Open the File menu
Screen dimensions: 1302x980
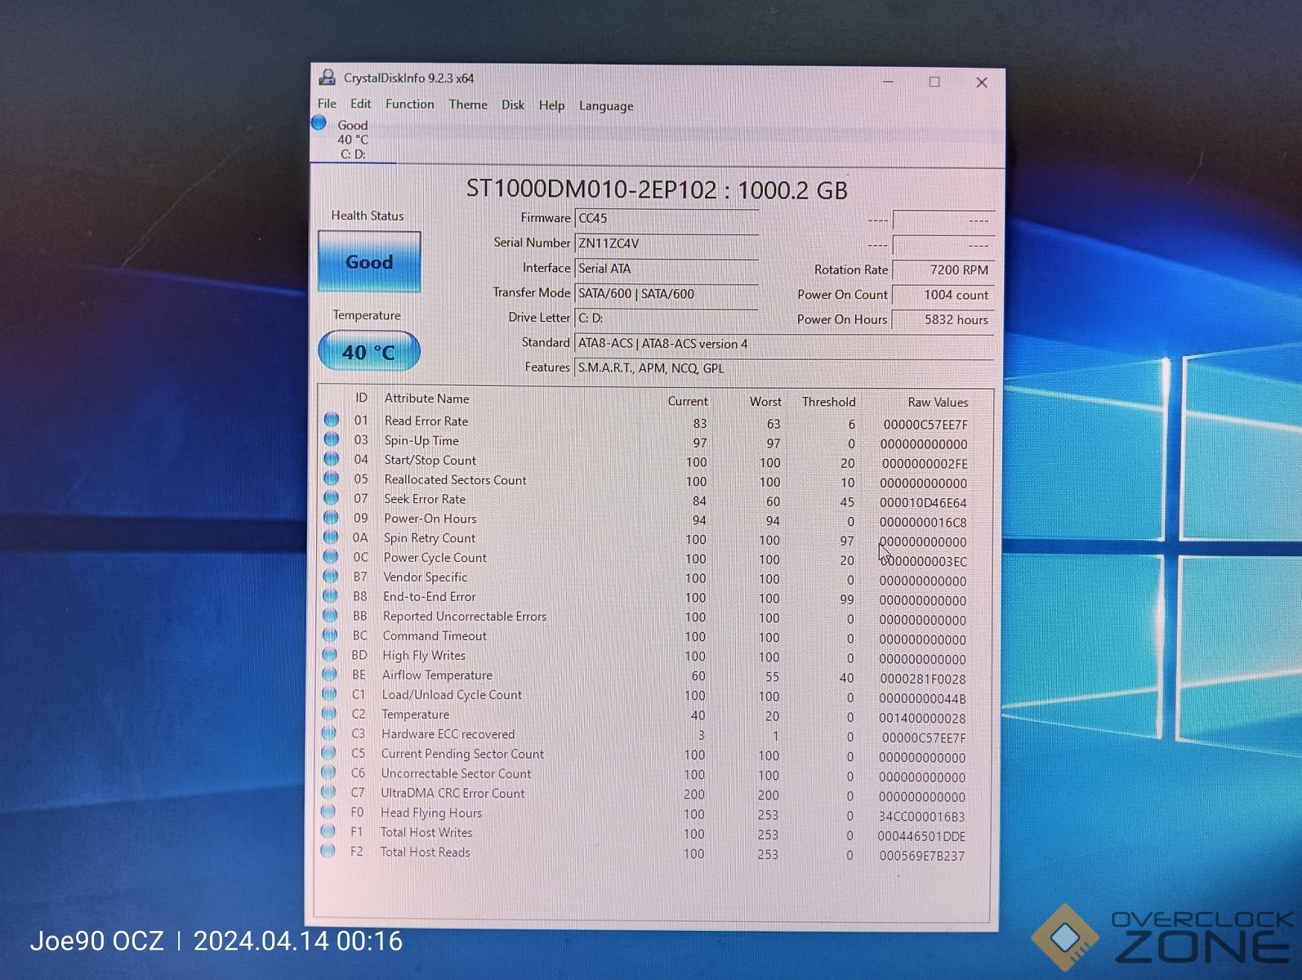click(327, 104)
